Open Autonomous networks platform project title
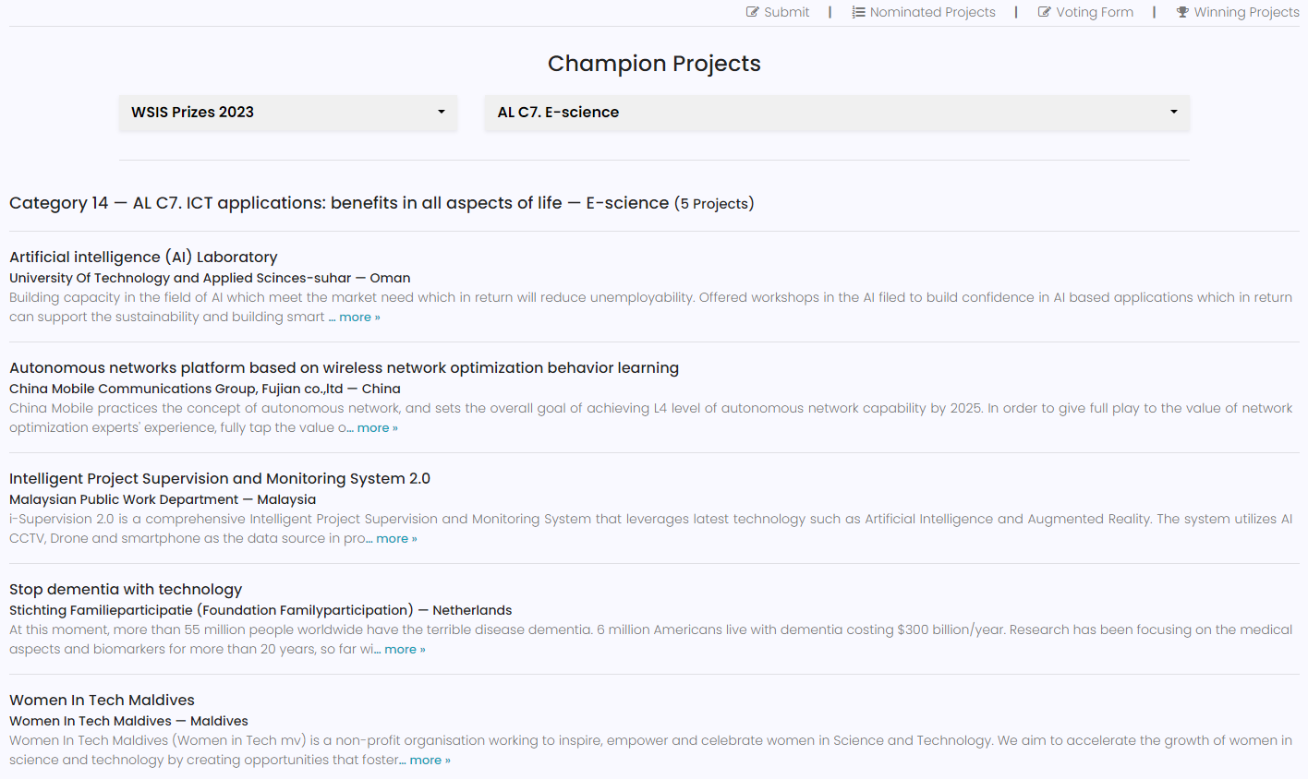The width and height of the screenshot is (1308, 779). tap(344, 367)
